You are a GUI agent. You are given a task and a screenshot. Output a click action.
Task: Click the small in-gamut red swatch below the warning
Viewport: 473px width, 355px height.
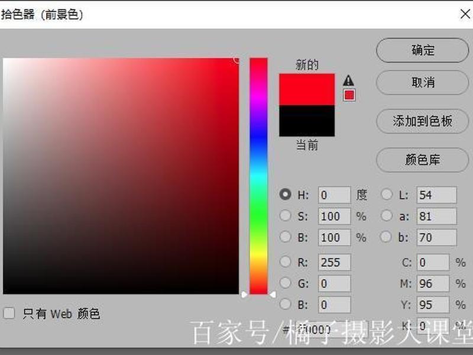(349, 95)
